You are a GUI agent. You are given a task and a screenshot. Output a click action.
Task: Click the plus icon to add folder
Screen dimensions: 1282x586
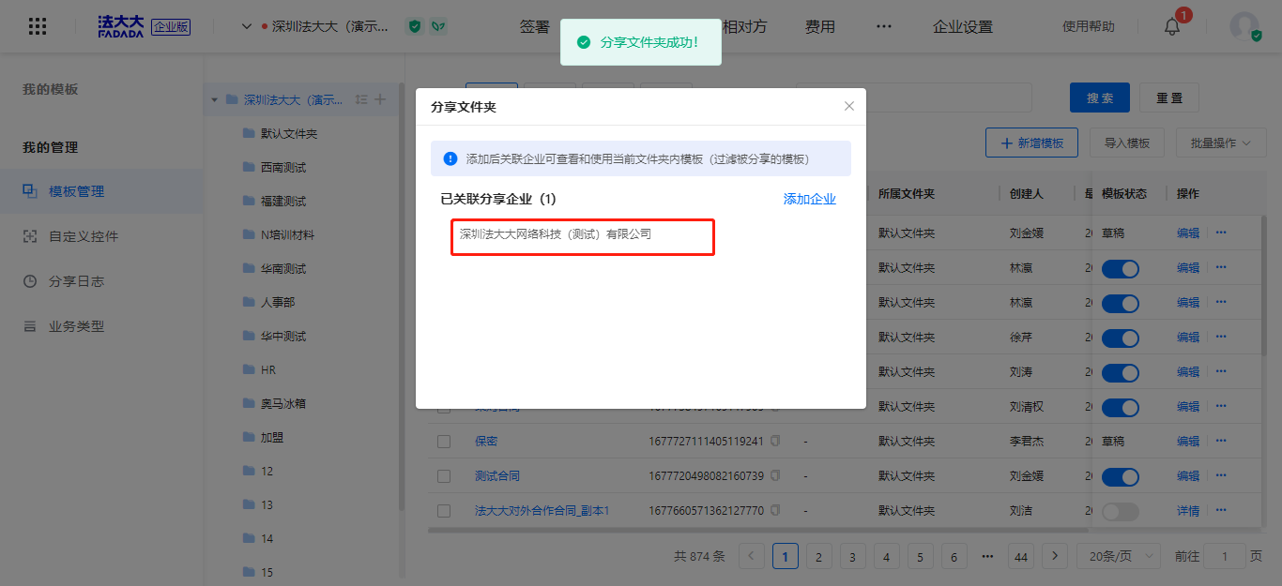click(x=380, y=99)
